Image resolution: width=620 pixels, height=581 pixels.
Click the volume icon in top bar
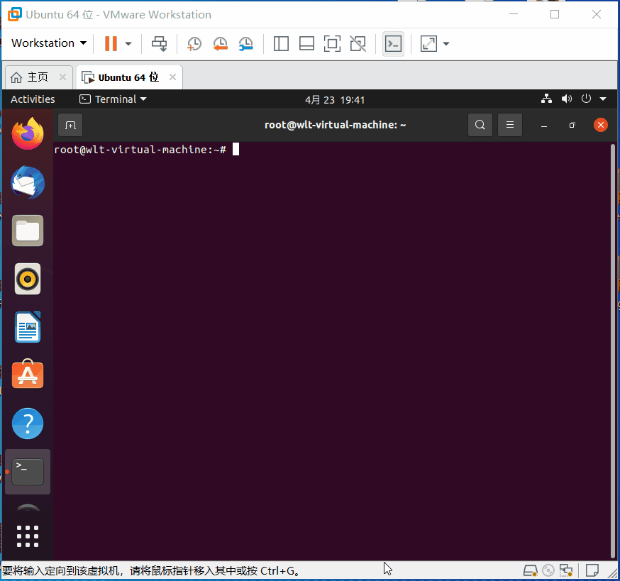567,99
